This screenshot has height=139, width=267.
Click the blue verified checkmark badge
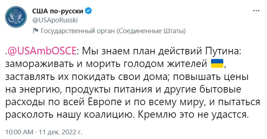[x=89, y=11]
